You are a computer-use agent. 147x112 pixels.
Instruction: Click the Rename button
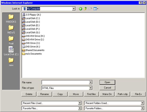(44, 94)
